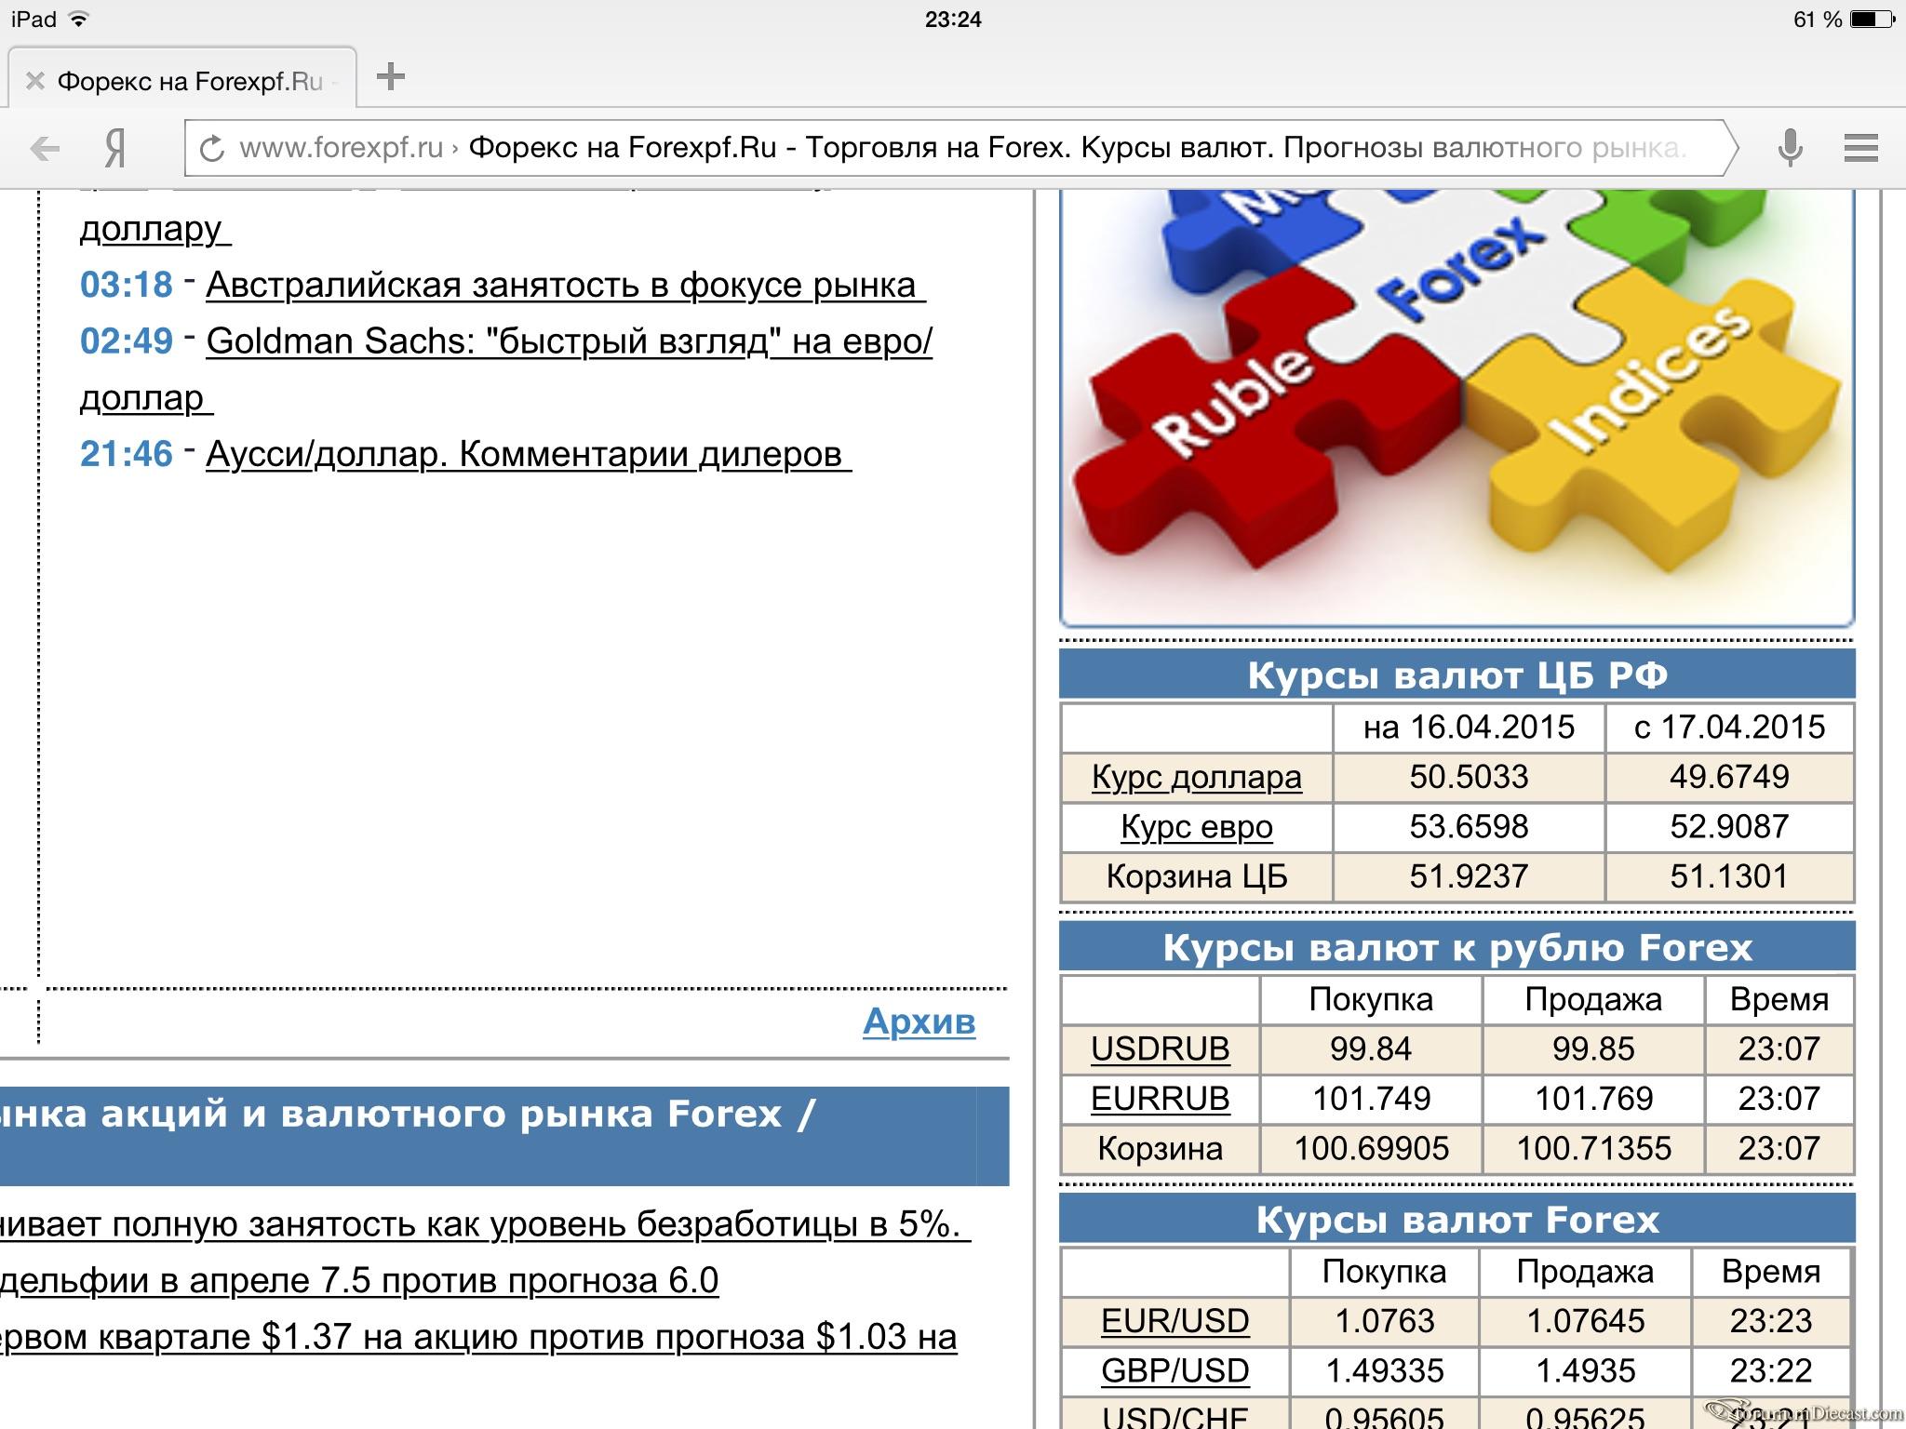Tap the address bar with forexpf.ru URL
This screenshot has width=1906, height=1429.
click(961, 148)
